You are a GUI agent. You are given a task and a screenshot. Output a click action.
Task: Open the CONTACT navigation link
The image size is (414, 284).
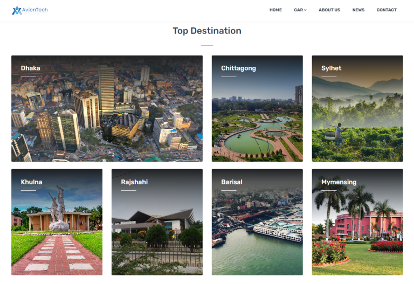click(x=387, y=10)
